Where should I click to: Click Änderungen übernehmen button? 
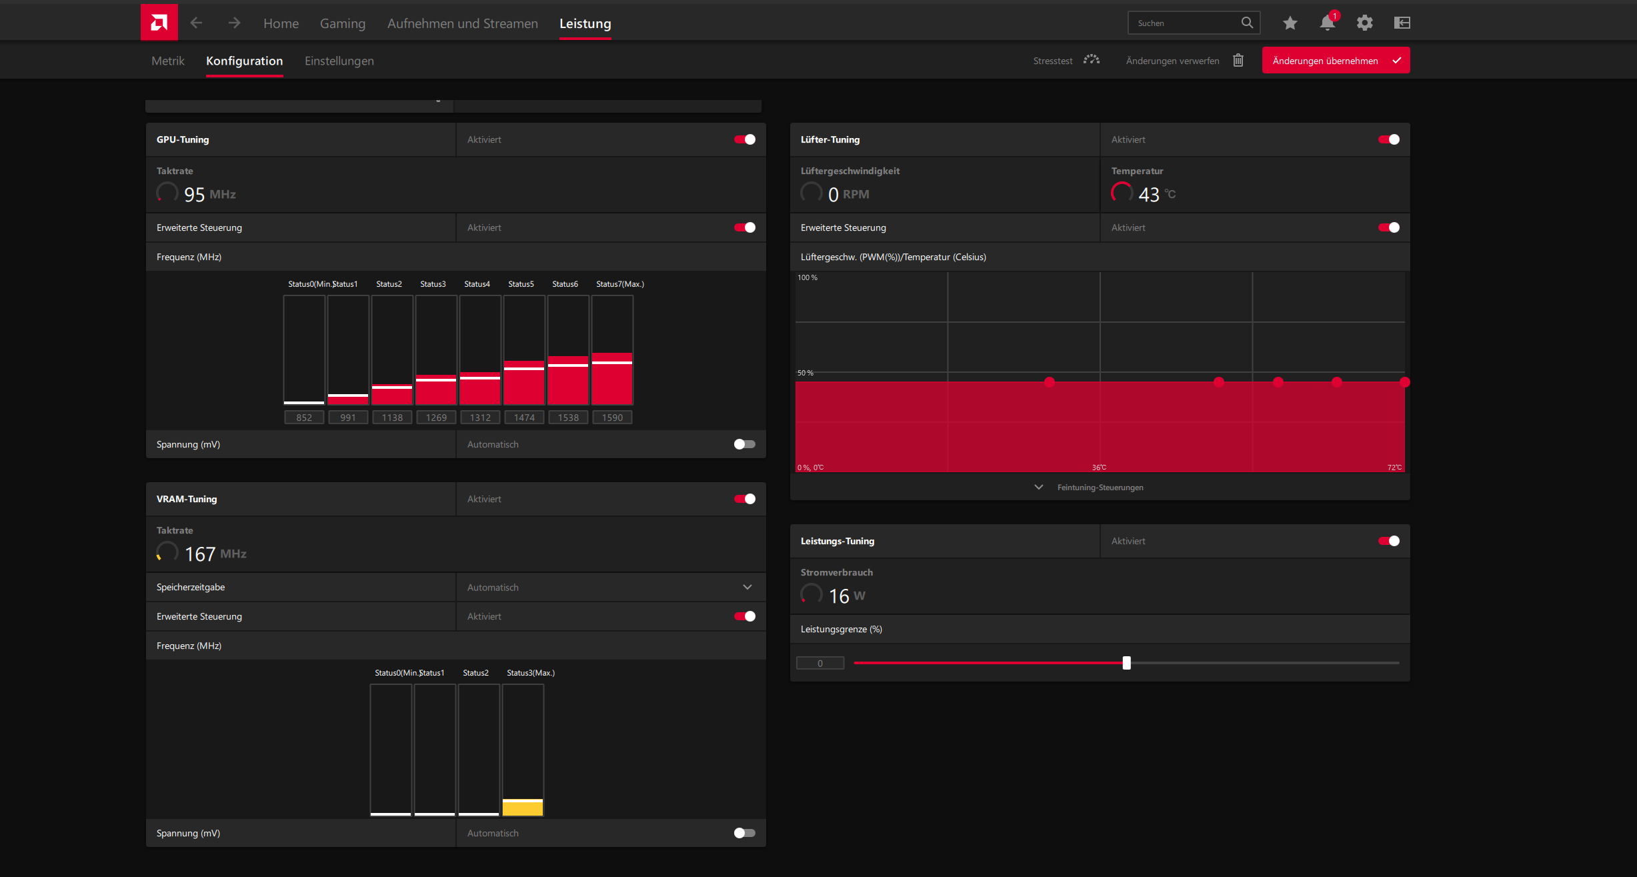(1336, 61)
